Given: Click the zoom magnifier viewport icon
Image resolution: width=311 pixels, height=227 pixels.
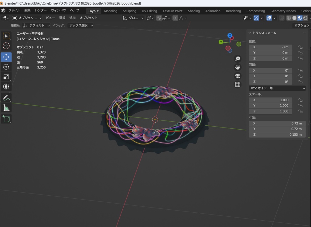Looking at the screenshot, I should point(238,59).
